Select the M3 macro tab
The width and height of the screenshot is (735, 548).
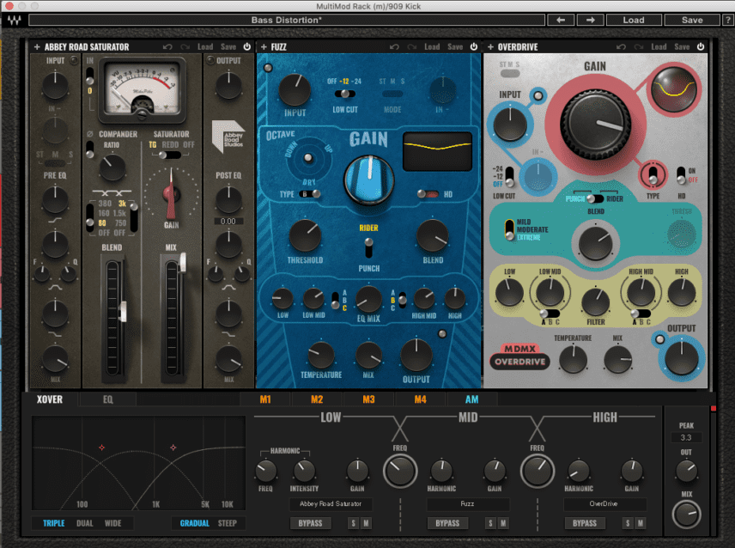pos(368,399)
